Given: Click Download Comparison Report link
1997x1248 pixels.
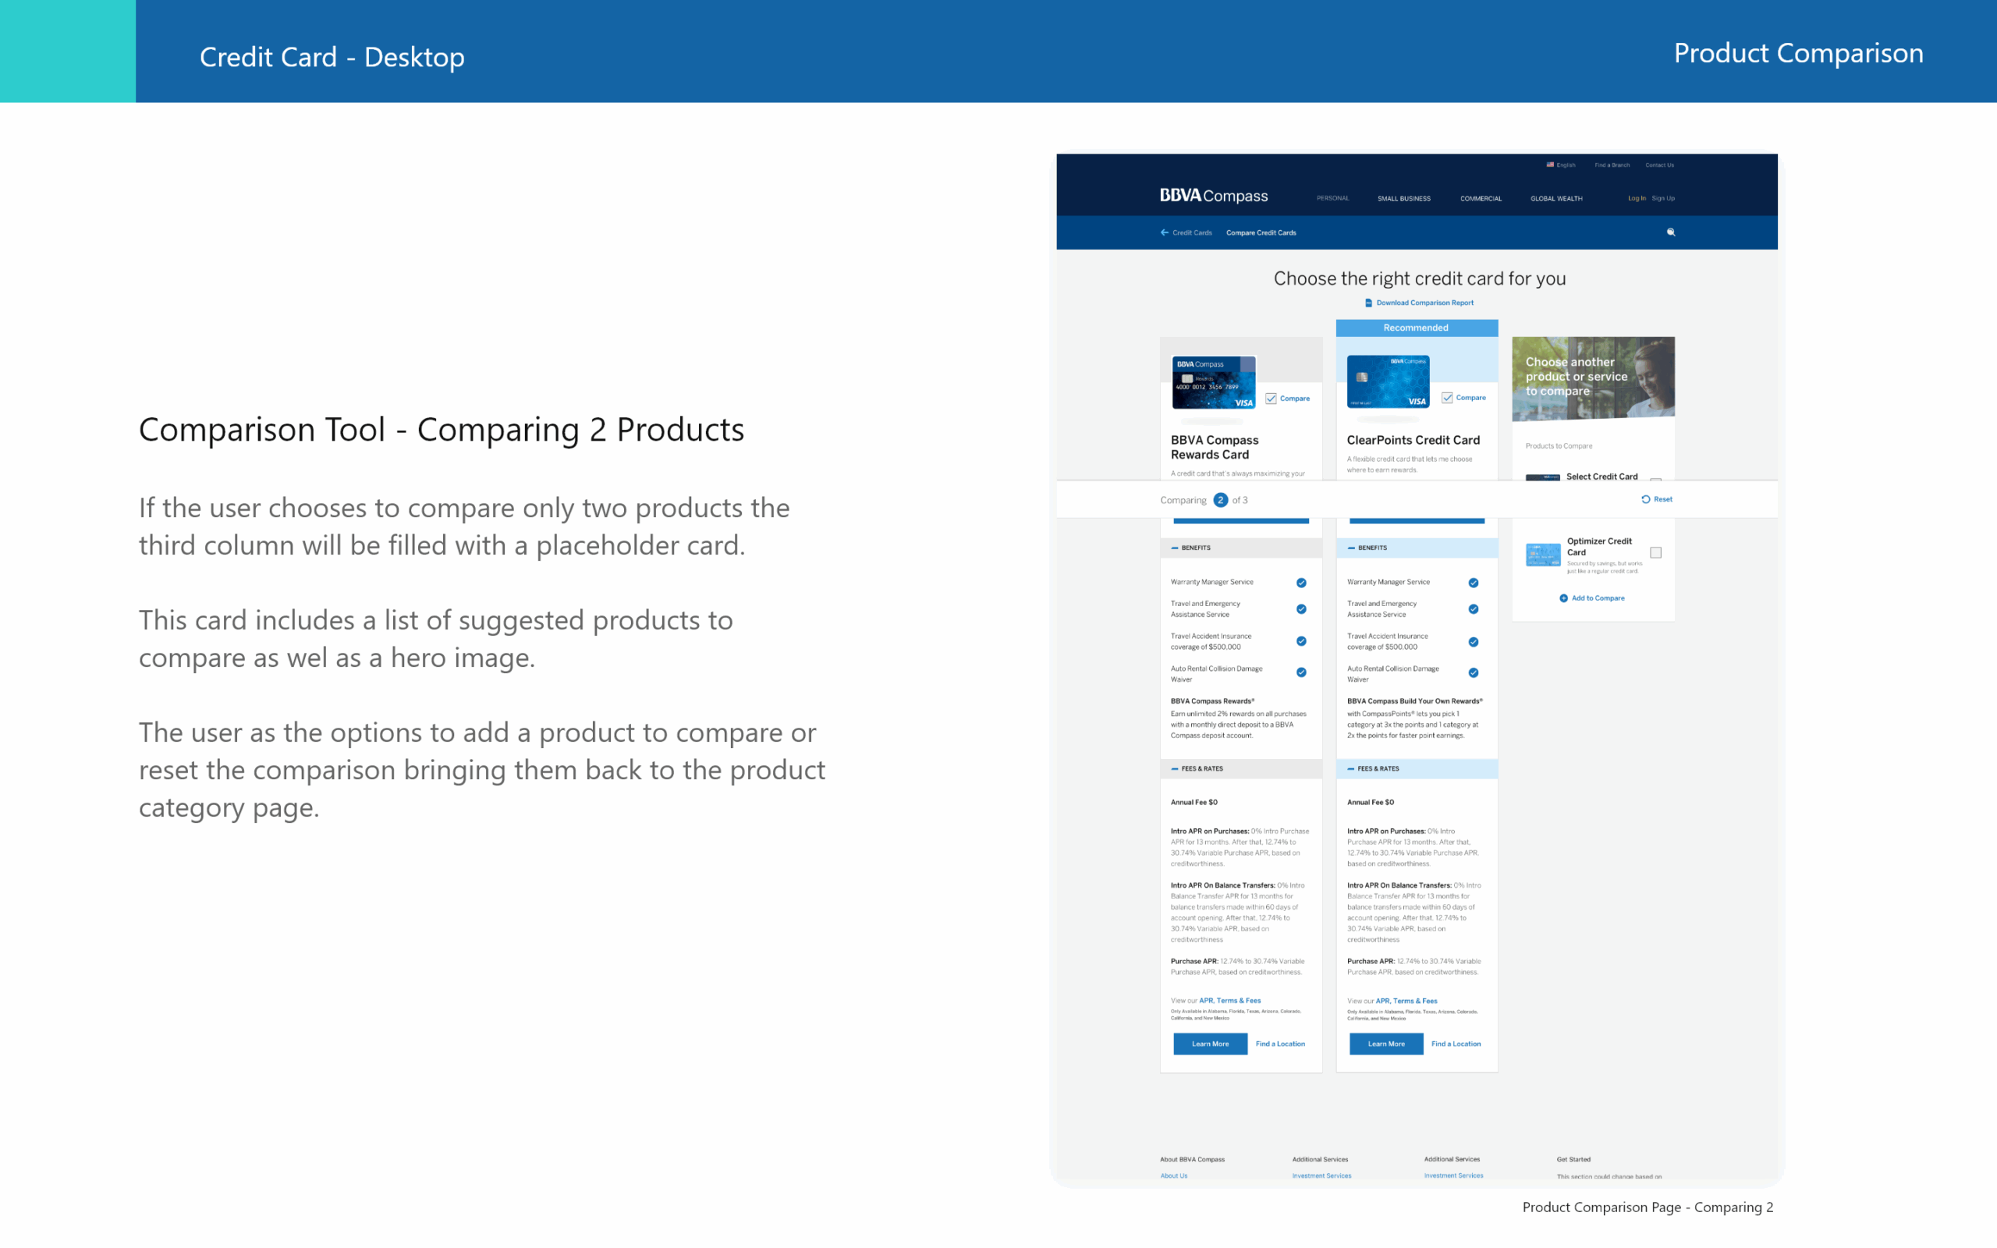Looking at the screenshot, I should coord(1424,303).
